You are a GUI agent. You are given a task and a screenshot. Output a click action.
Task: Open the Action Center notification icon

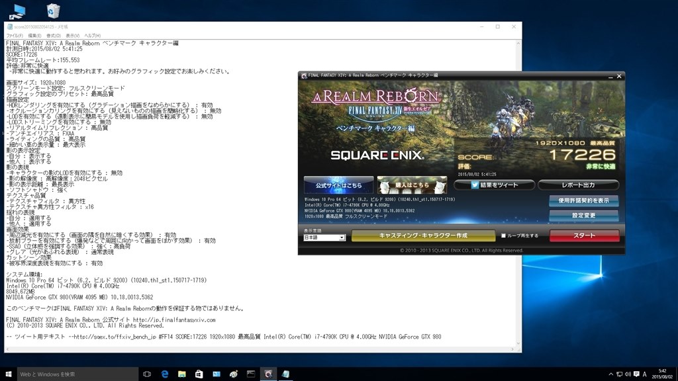[636, 374]
